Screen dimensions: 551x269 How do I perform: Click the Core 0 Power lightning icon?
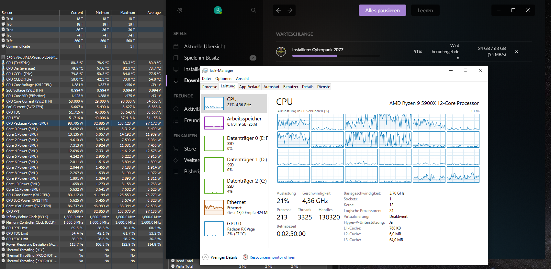pos(3,129)
